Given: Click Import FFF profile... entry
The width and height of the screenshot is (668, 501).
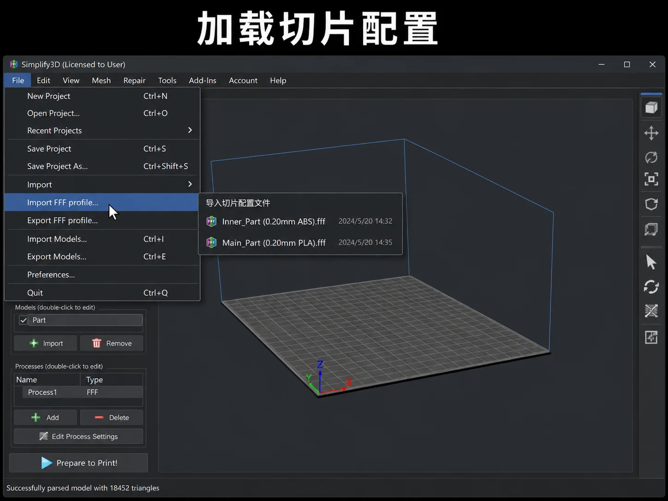Looking at the screenshot, I should [x=102, y=202].
